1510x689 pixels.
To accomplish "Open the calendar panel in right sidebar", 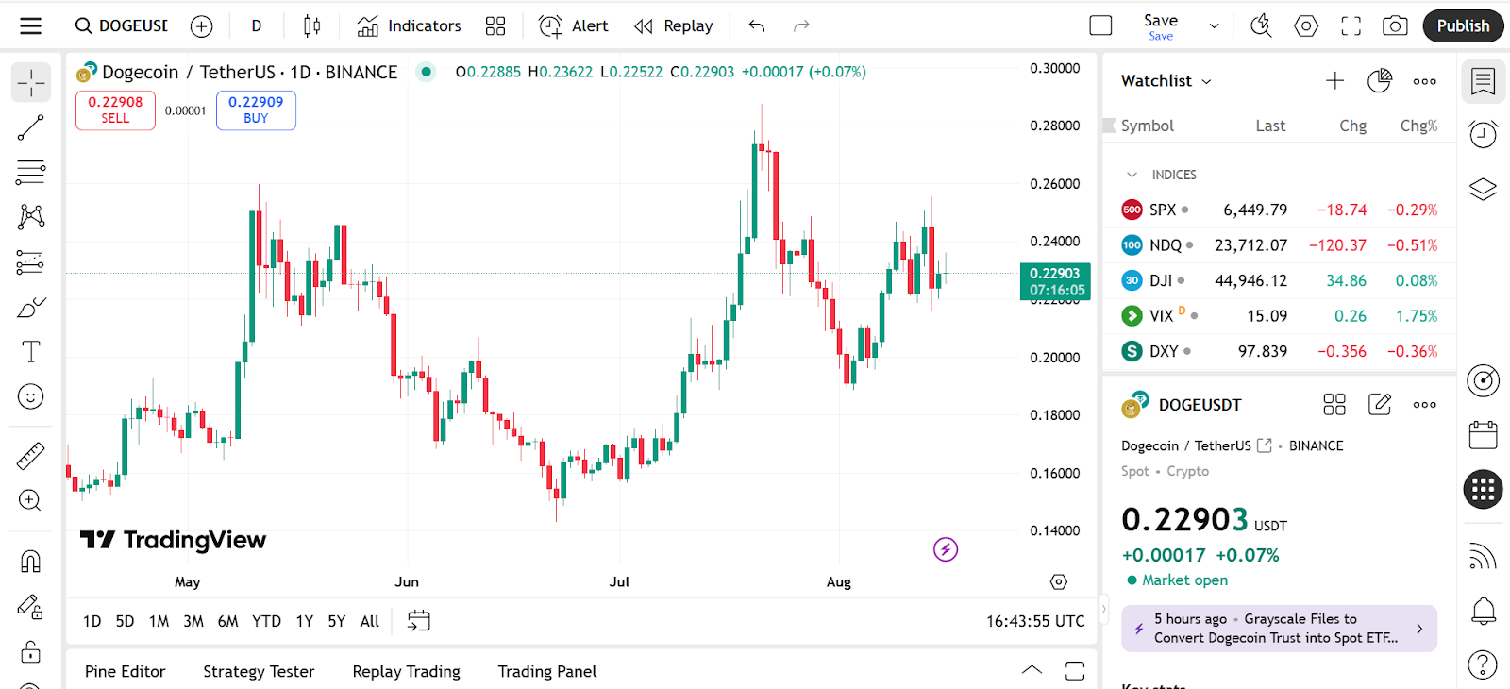I will (1483, 435).
